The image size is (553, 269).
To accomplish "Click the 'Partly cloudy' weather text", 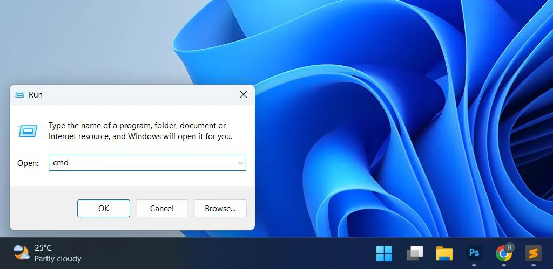I will tap(58, 259).
